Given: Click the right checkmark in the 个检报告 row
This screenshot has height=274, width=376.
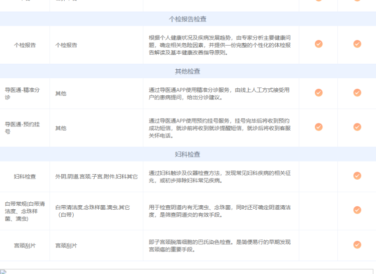Looking at the screenshot, I should (357, 44).
